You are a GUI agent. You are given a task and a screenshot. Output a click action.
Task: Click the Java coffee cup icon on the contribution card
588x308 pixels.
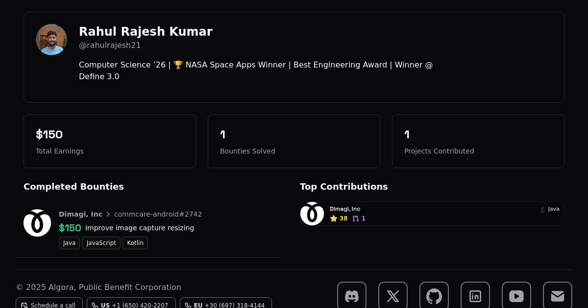(542, 209)
